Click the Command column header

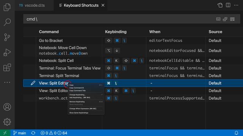[49, 32]
